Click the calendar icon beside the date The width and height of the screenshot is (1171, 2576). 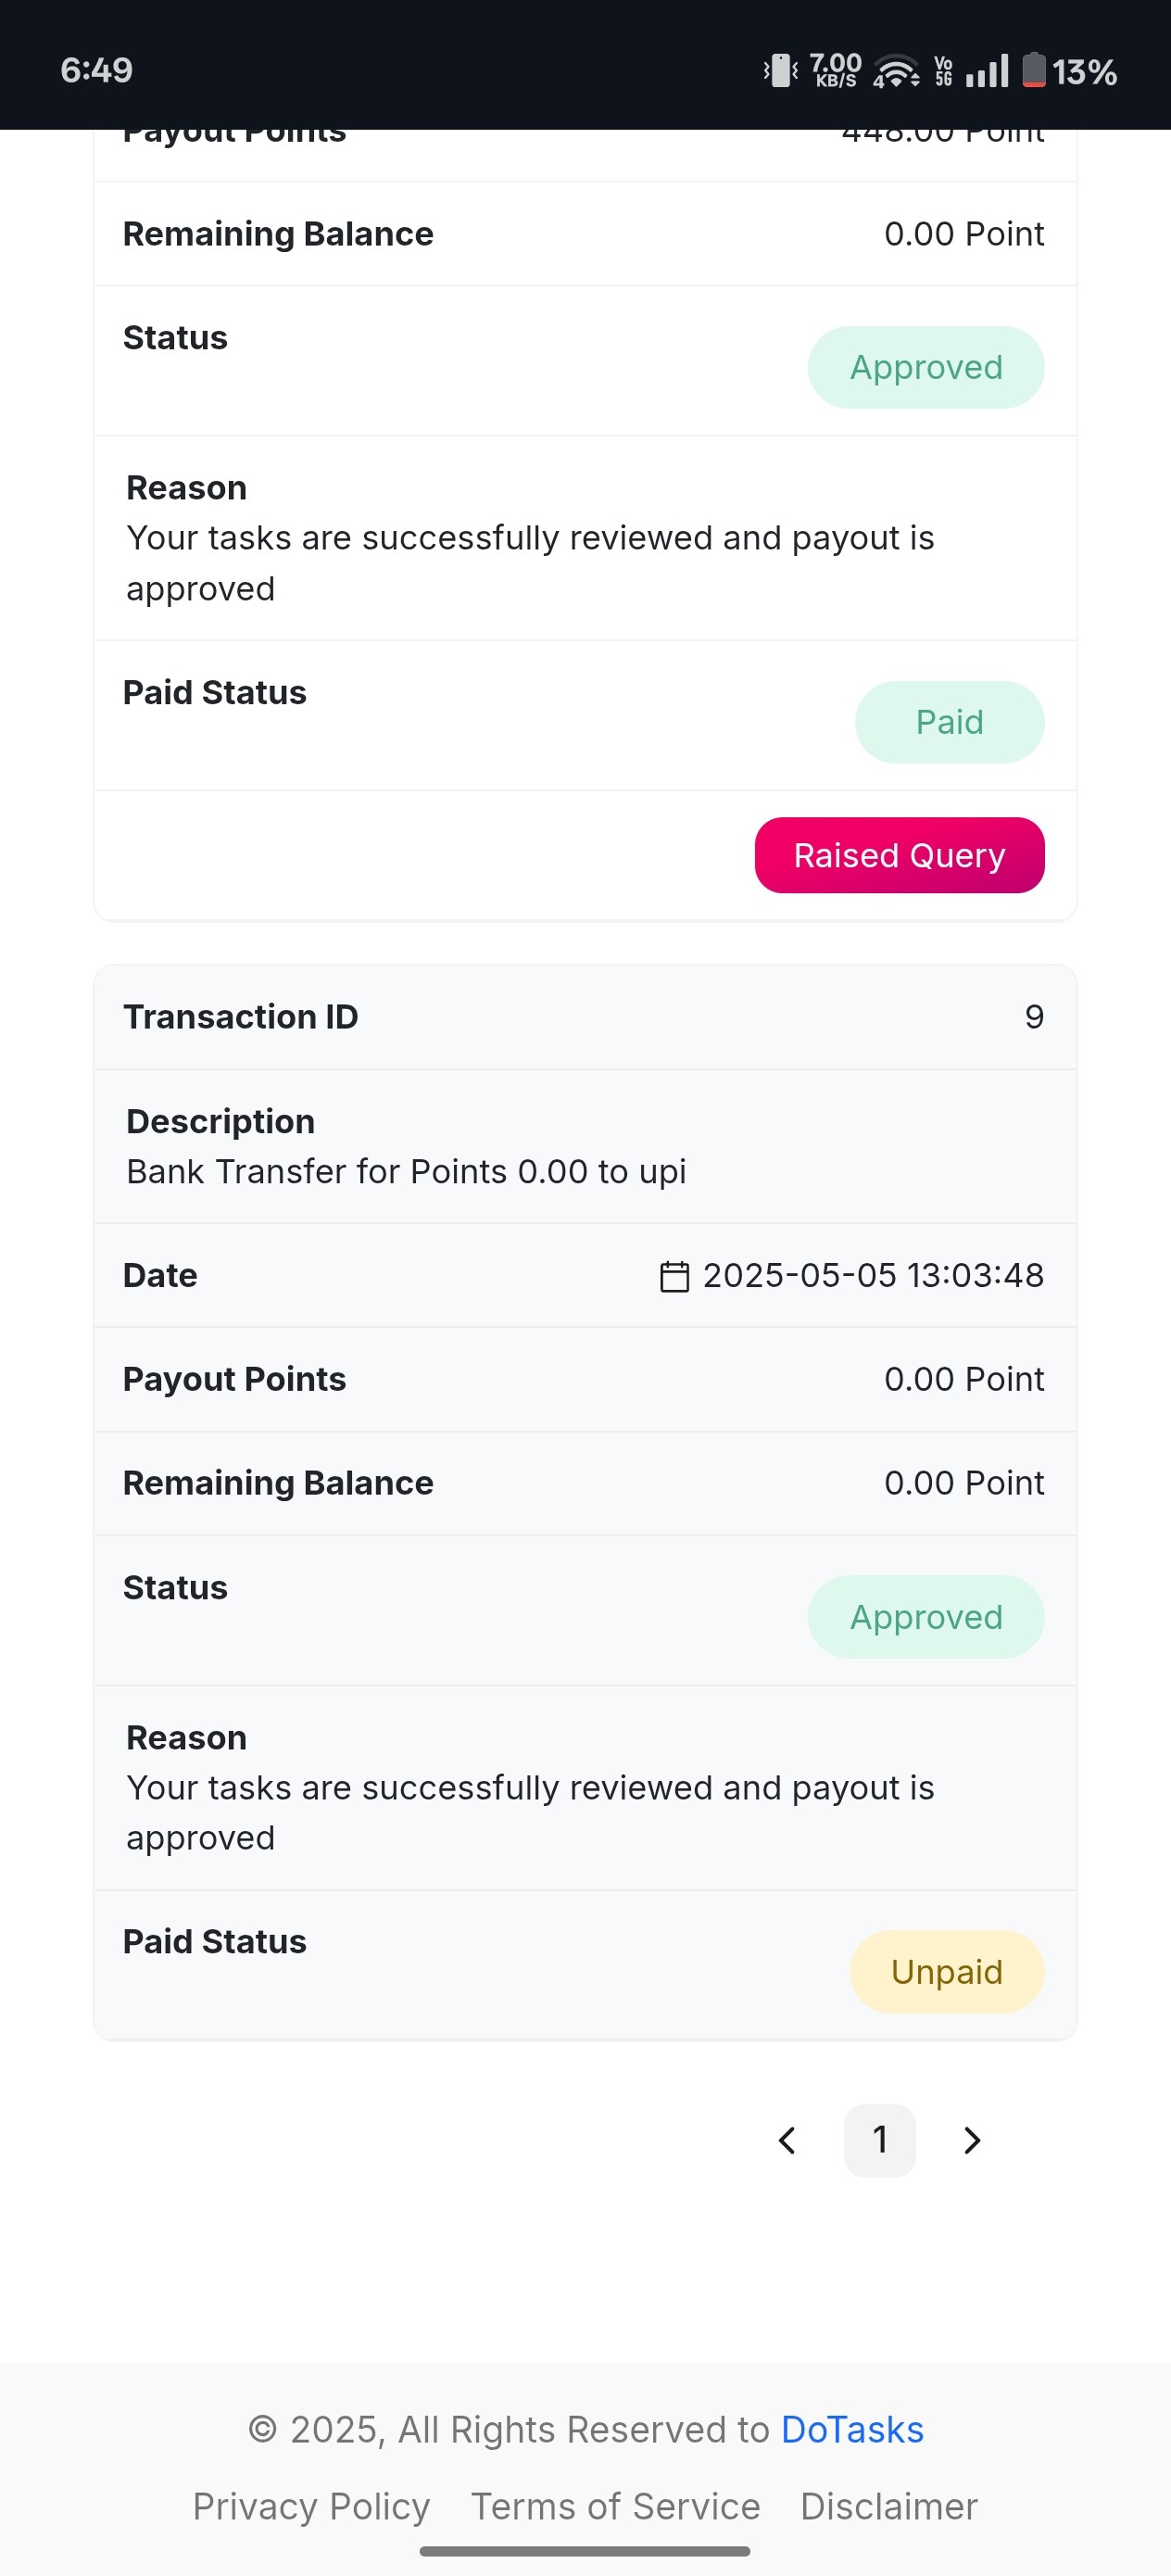pos(675,1276)
